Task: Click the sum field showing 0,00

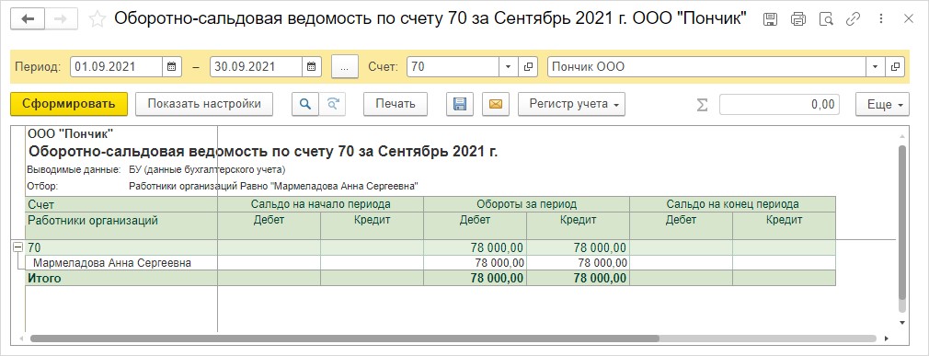Action: tap(779, 104)
